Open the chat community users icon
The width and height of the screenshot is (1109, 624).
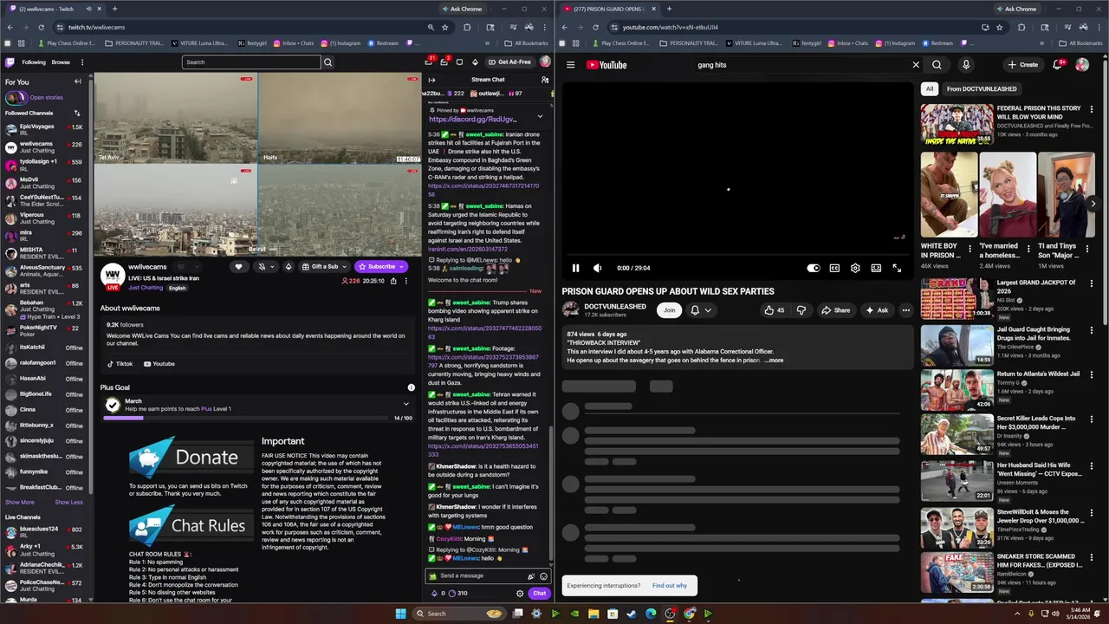click(545, 80)
